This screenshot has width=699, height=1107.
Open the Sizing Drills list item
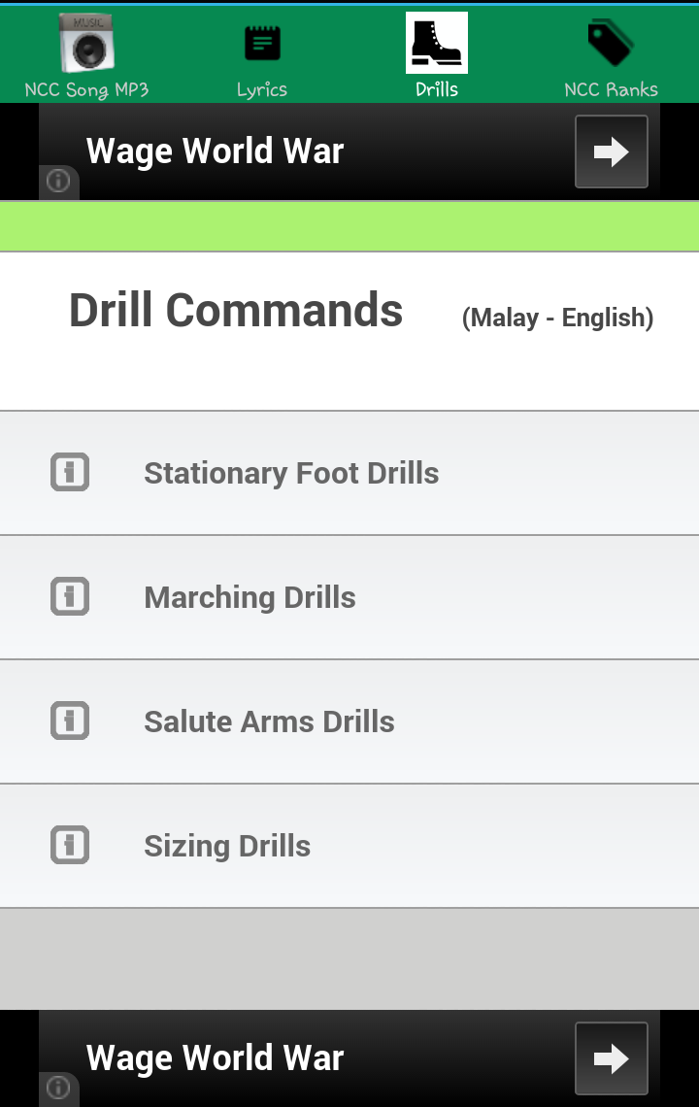coord(349,846)
